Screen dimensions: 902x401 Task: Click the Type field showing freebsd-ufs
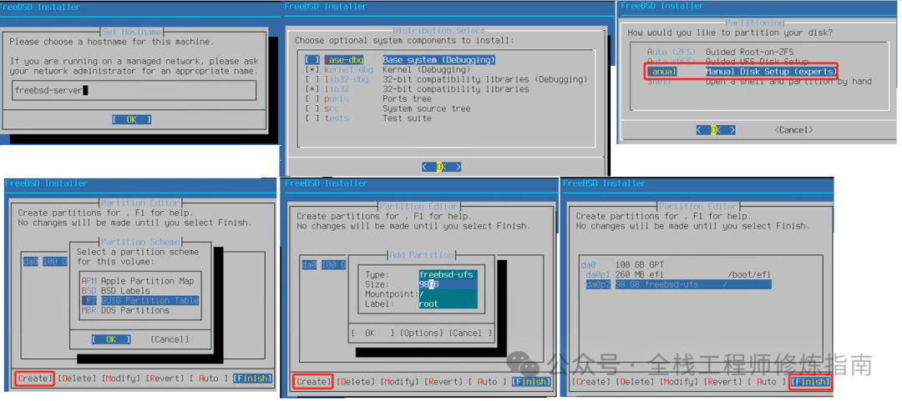click(x=448, y=274)
